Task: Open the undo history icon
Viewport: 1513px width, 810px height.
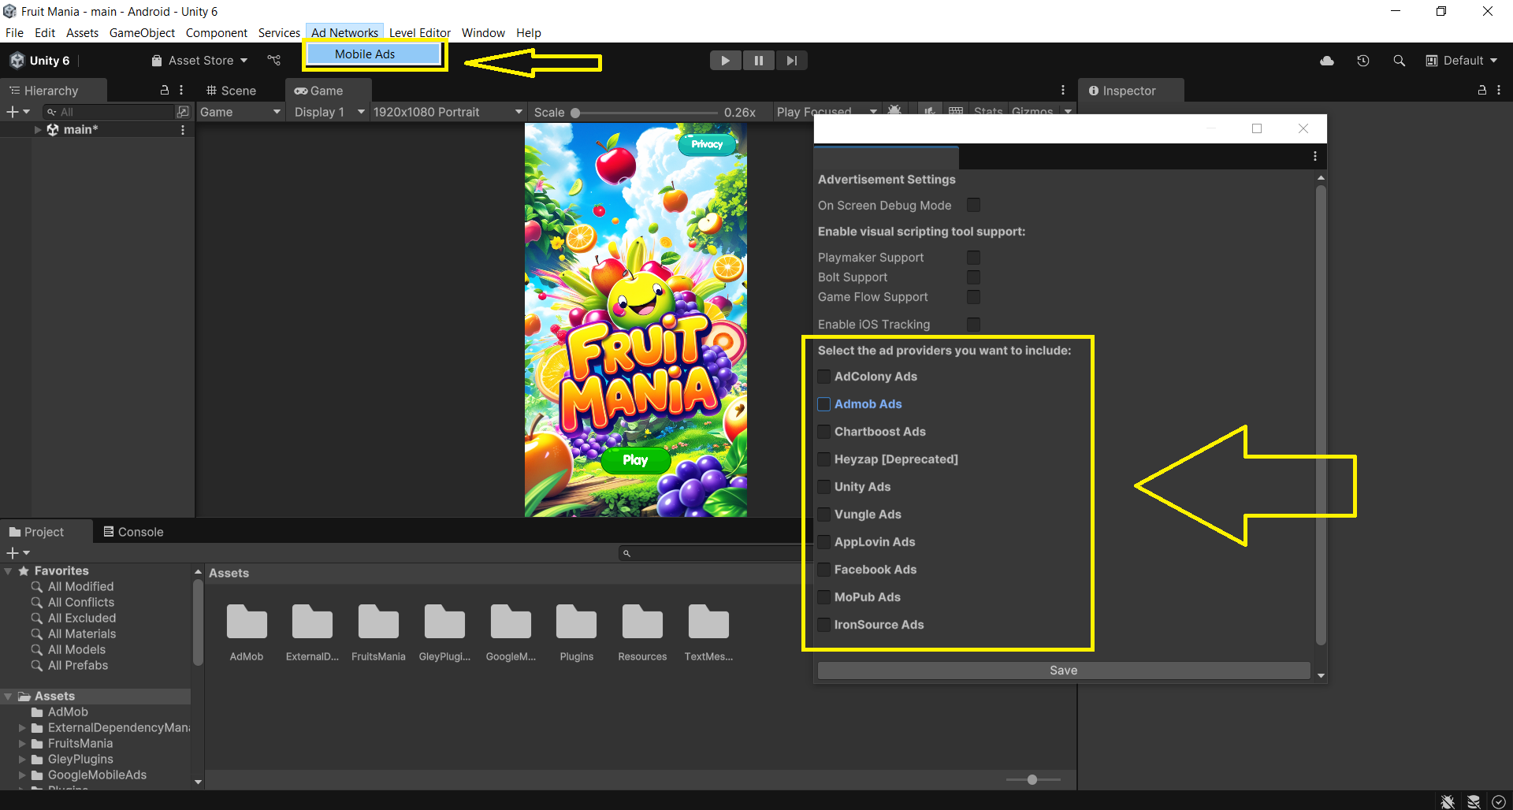Action: pos(1362,61)
